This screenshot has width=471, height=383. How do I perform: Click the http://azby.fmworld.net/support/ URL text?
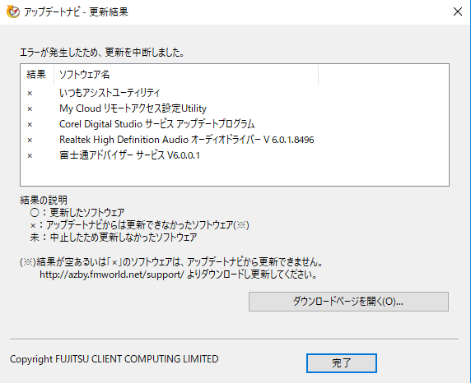click(x=112, y=275)
